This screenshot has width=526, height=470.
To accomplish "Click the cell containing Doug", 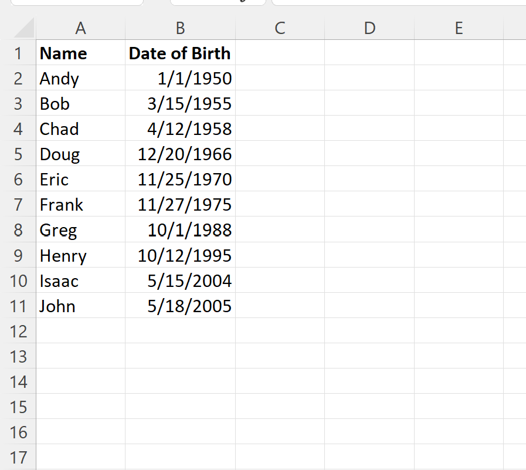I will pyautogui.click(x=80, y=154).
